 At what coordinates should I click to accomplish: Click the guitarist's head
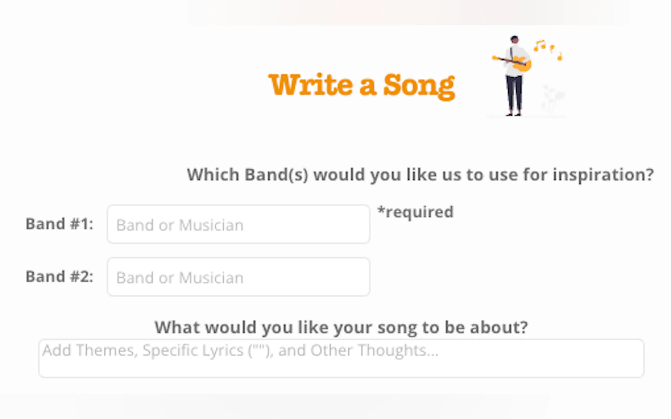point(515,39)
